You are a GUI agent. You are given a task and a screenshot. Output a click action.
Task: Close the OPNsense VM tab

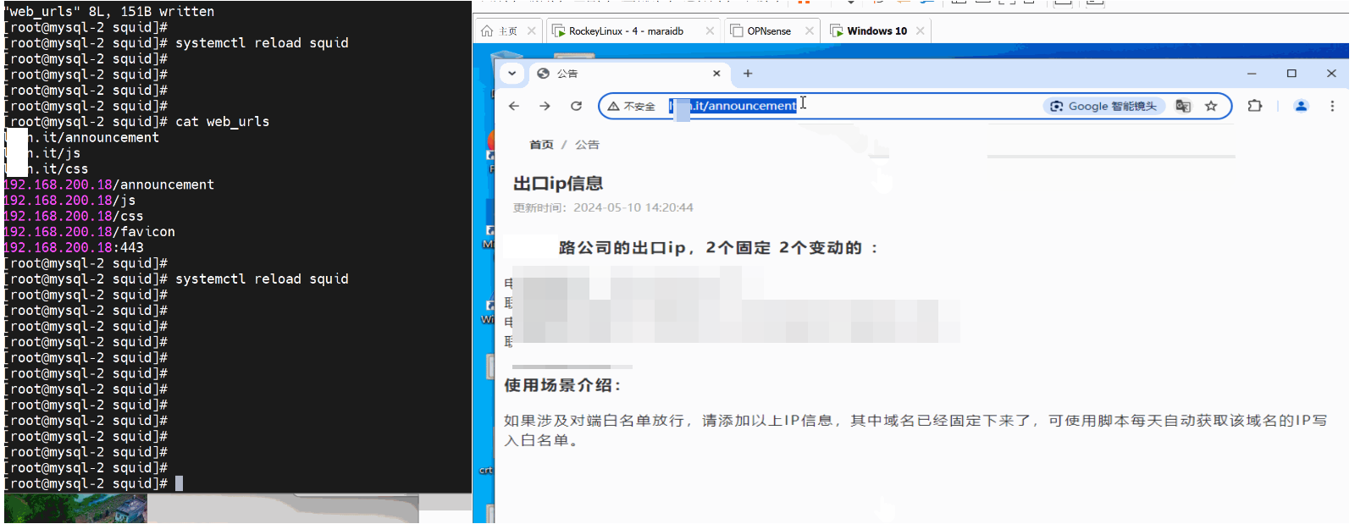coord(810,30)
